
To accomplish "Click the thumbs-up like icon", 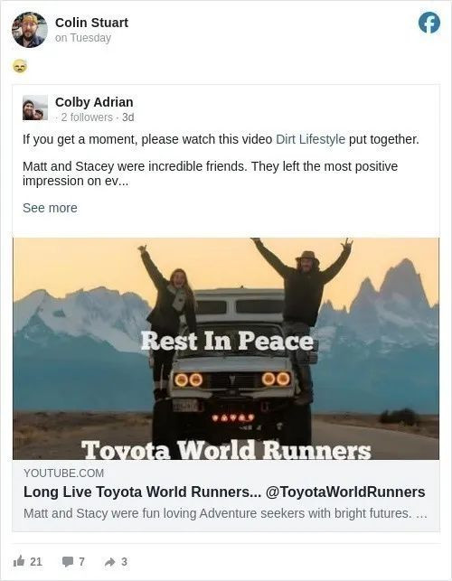I will tap(19, 562).
